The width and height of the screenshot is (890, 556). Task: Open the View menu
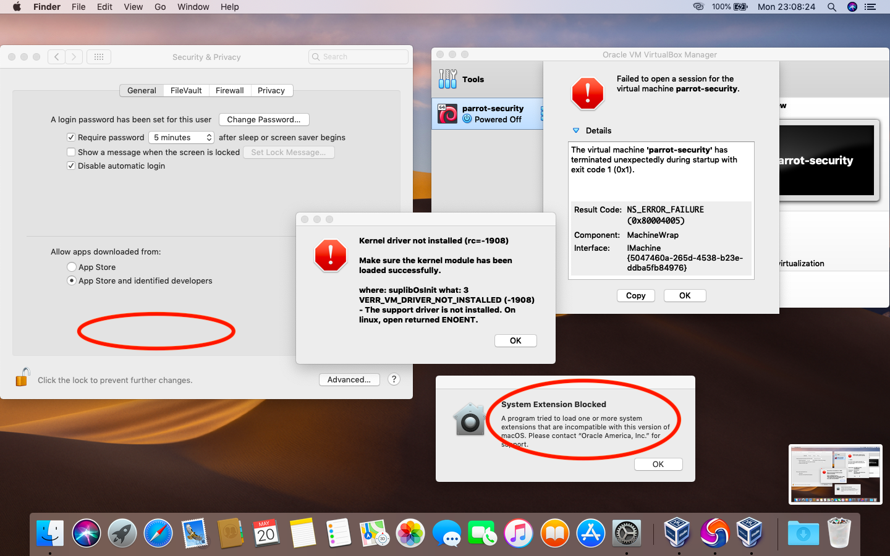(x=133, y=7)
